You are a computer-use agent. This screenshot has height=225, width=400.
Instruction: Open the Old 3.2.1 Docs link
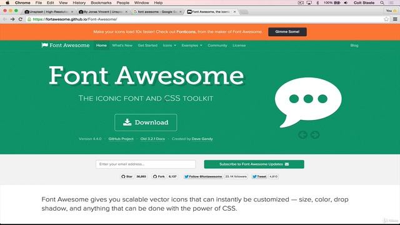152,139
